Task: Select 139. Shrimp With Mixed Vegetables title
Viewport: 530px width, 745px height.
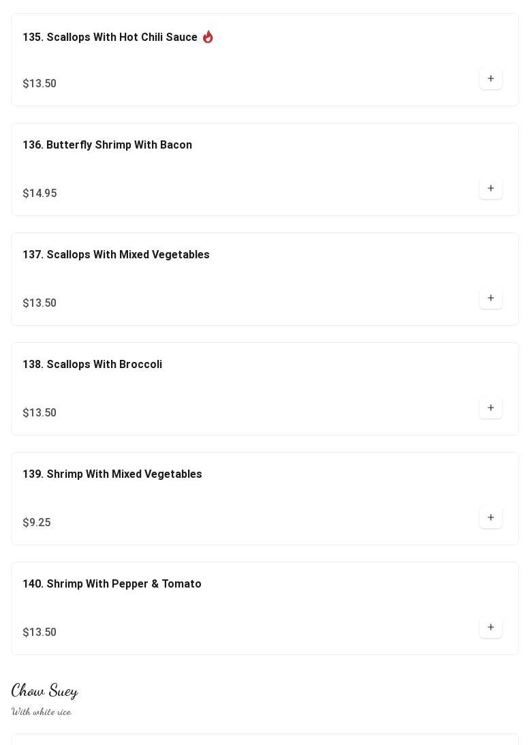Action: [x=112, y=474]
